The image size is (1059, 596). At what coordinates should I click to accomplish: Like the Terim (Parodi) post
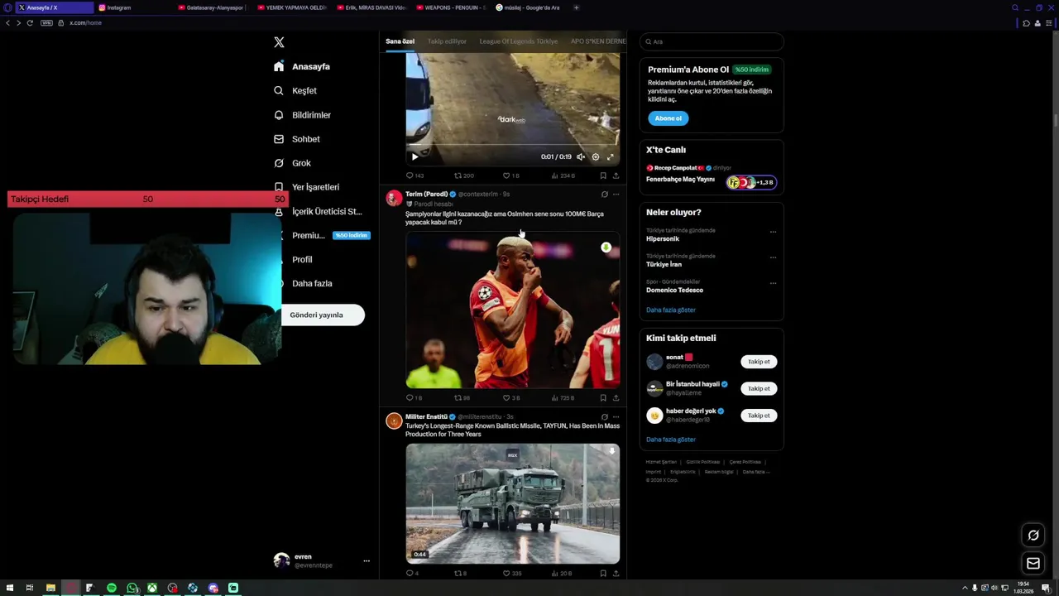pos(511,398)
